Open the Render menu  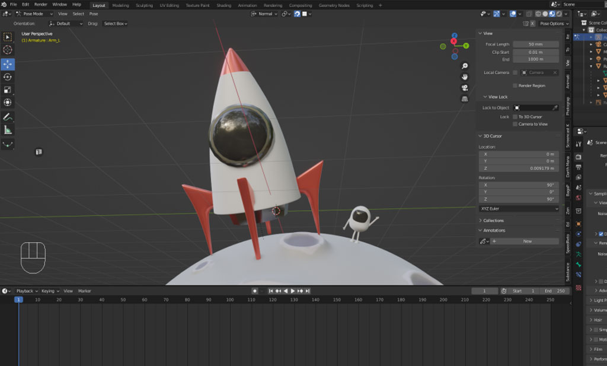tap(41, 4)
